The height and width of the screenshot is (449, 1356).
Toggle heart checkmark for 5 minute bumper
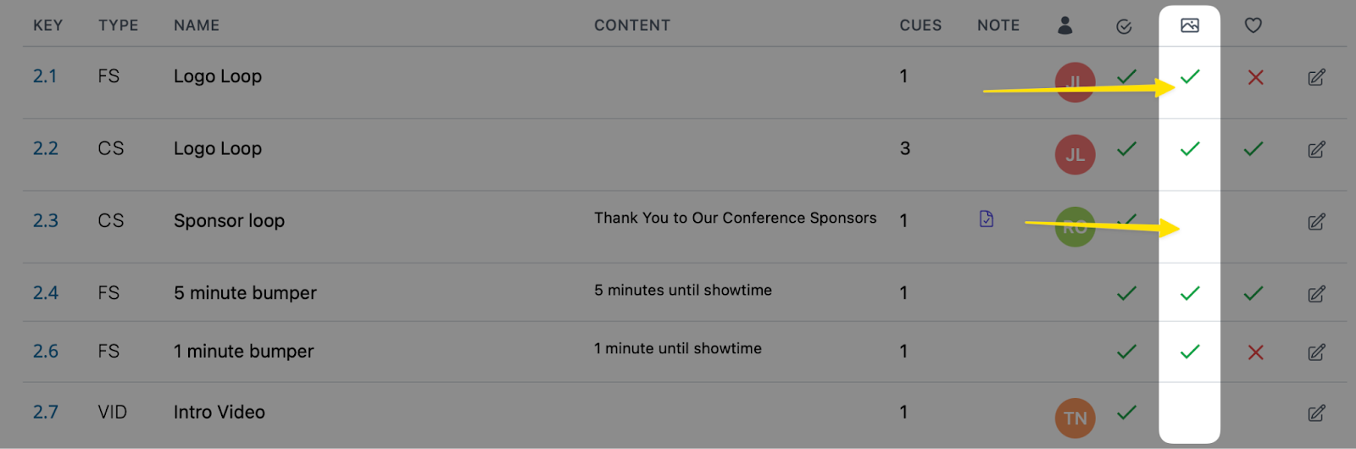click(1253, 293)
